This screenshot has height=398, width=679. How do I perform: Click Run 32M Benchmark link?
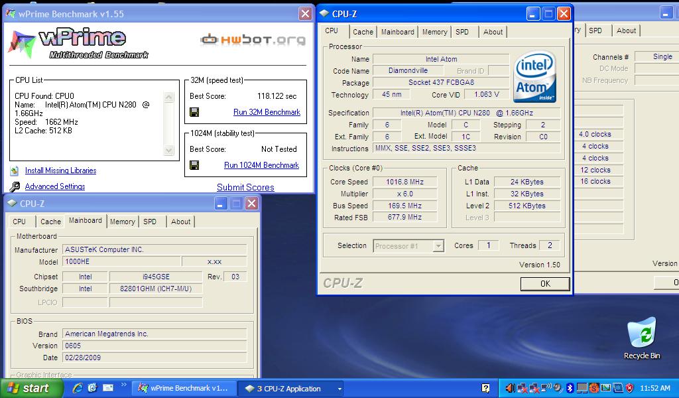click(267, 112)
